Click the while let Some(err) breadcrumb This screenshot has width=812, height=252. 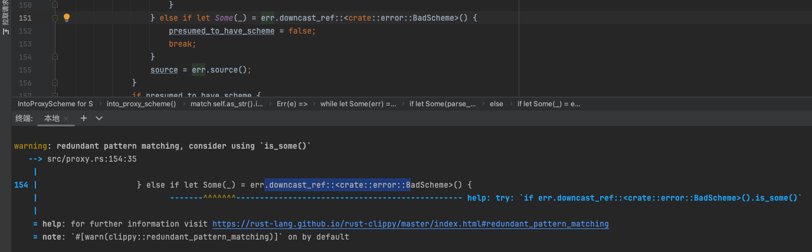pyautogui.click(x=358, y=104)
